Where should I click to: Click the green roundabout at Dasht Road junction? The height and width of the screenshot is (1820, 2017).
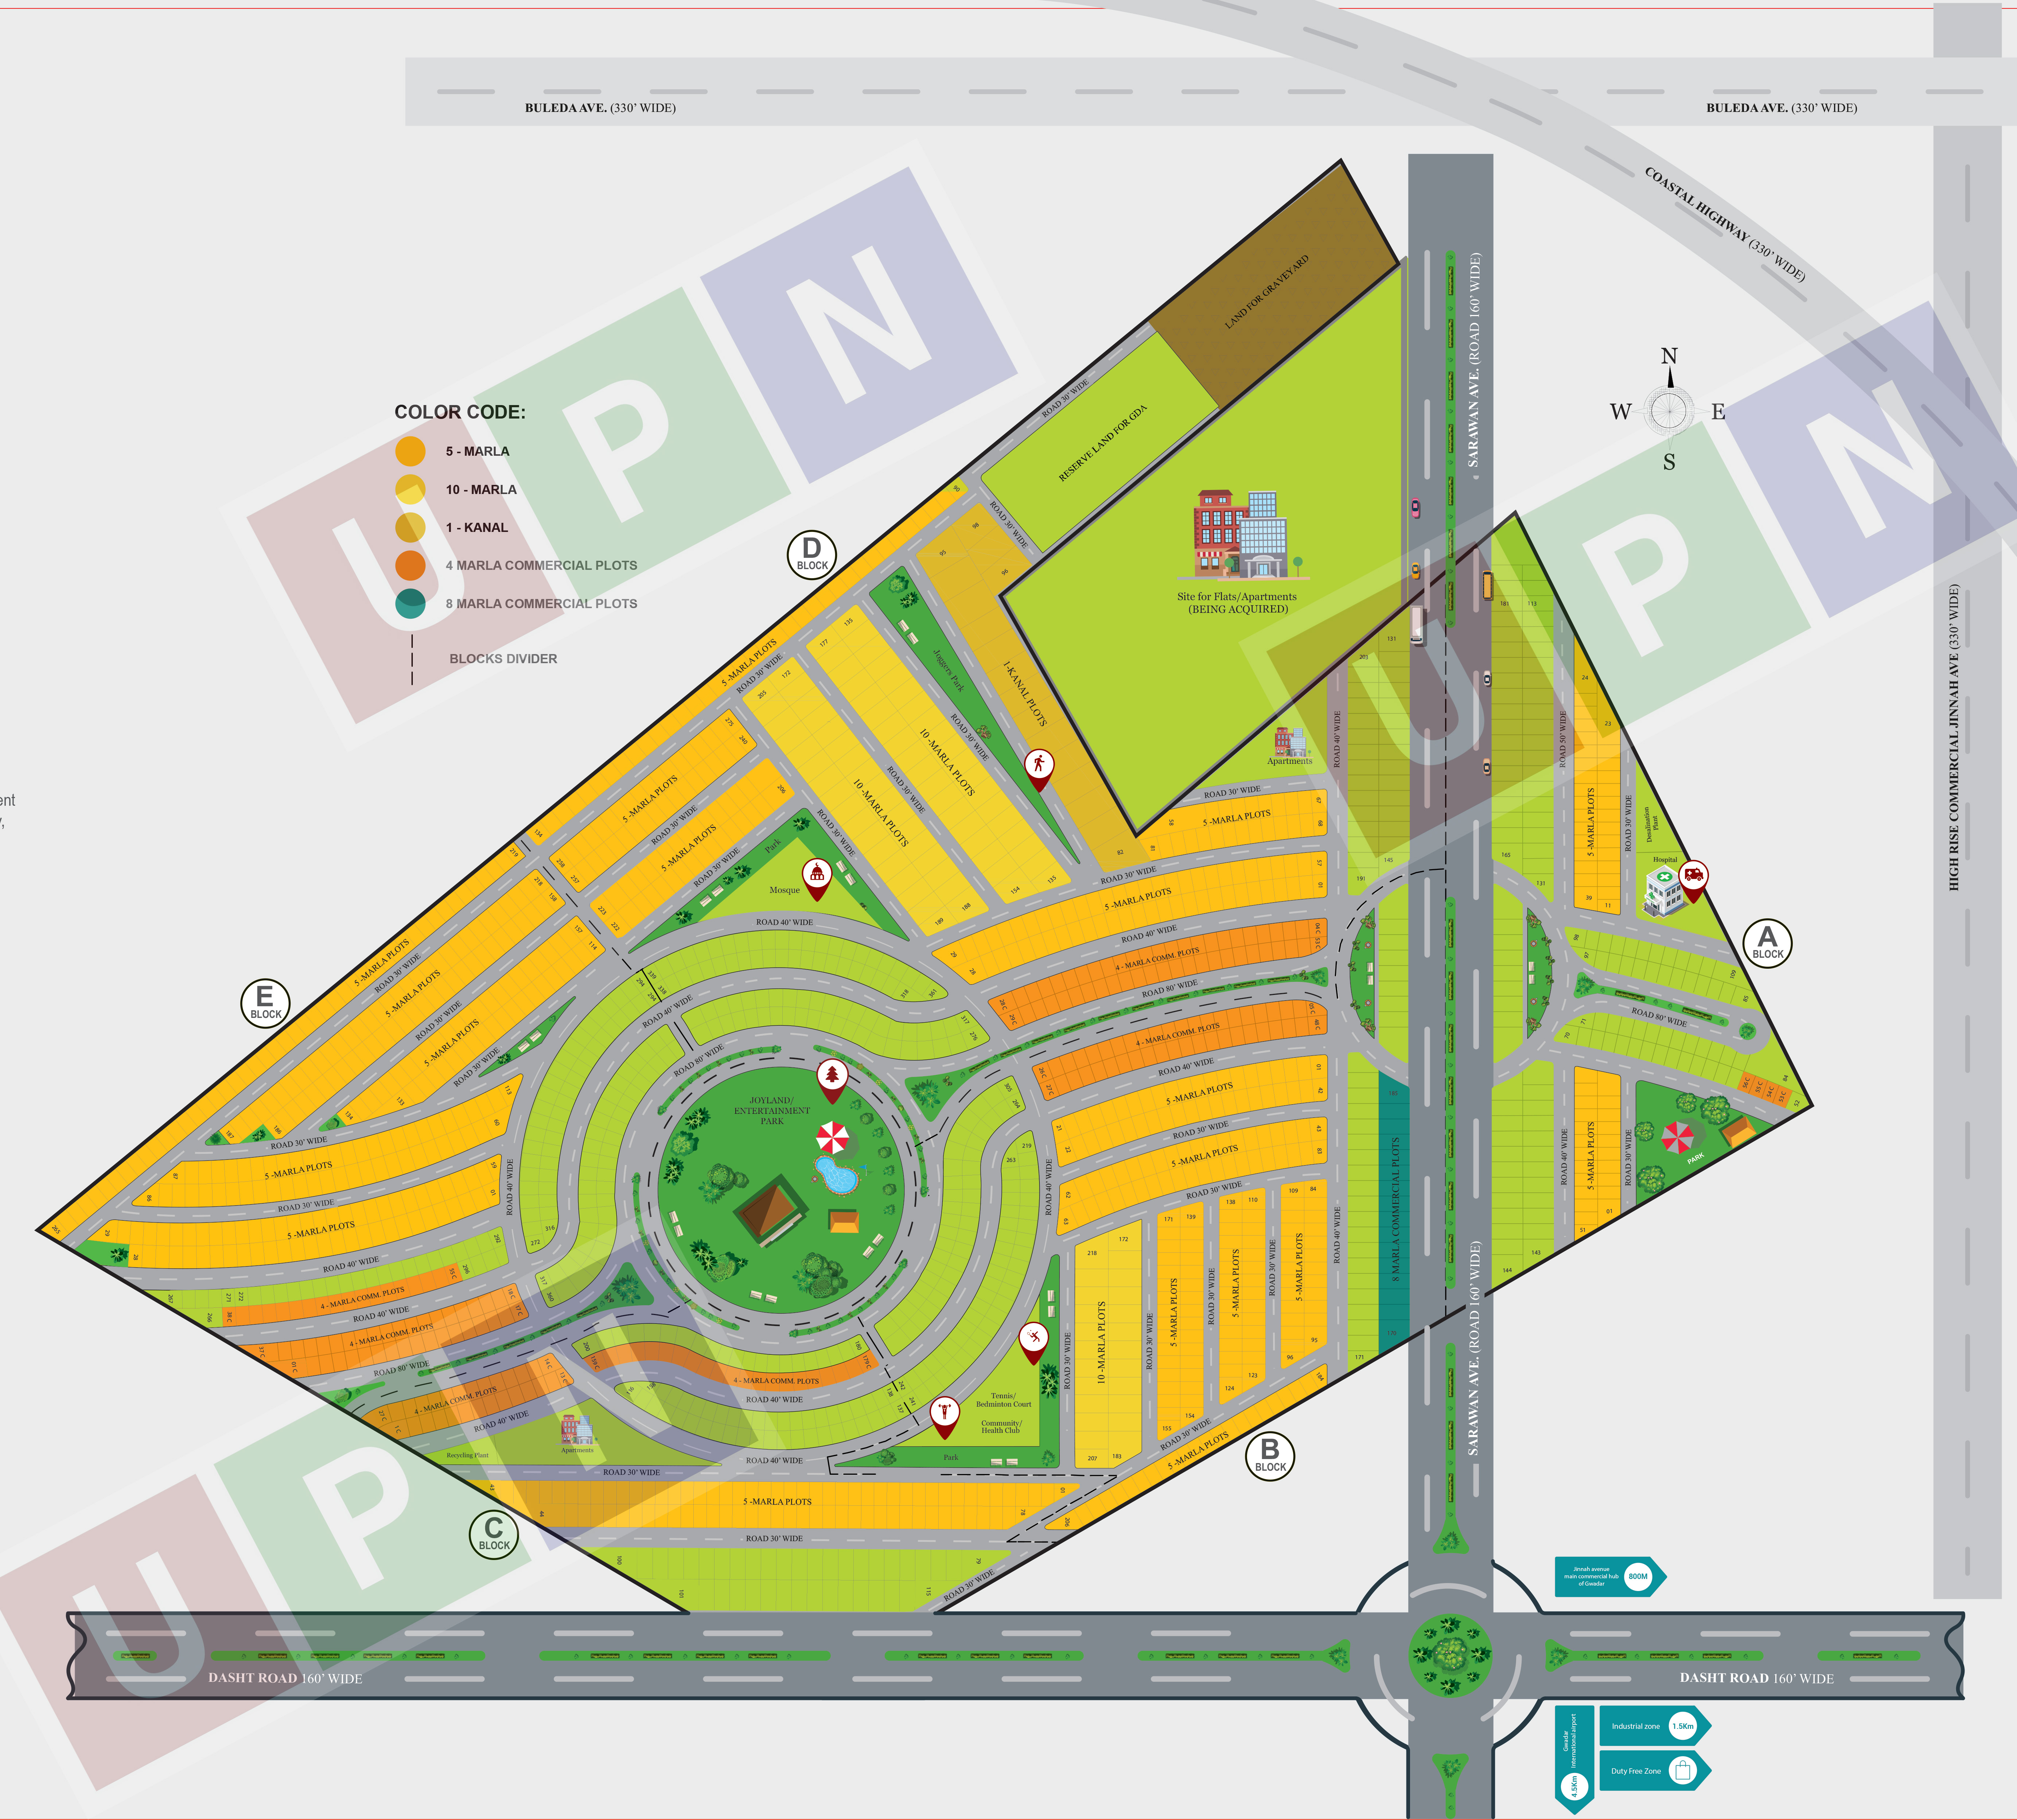pyautogui.click(x=1450, y=1655)
